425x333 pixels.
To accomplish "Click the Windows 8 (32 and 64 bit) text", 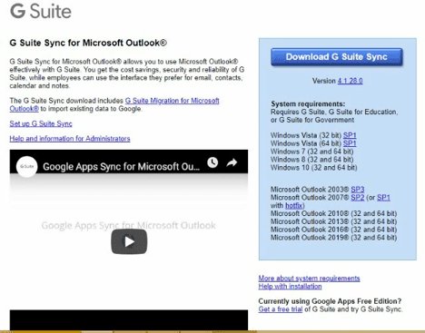I will (311, 159).
